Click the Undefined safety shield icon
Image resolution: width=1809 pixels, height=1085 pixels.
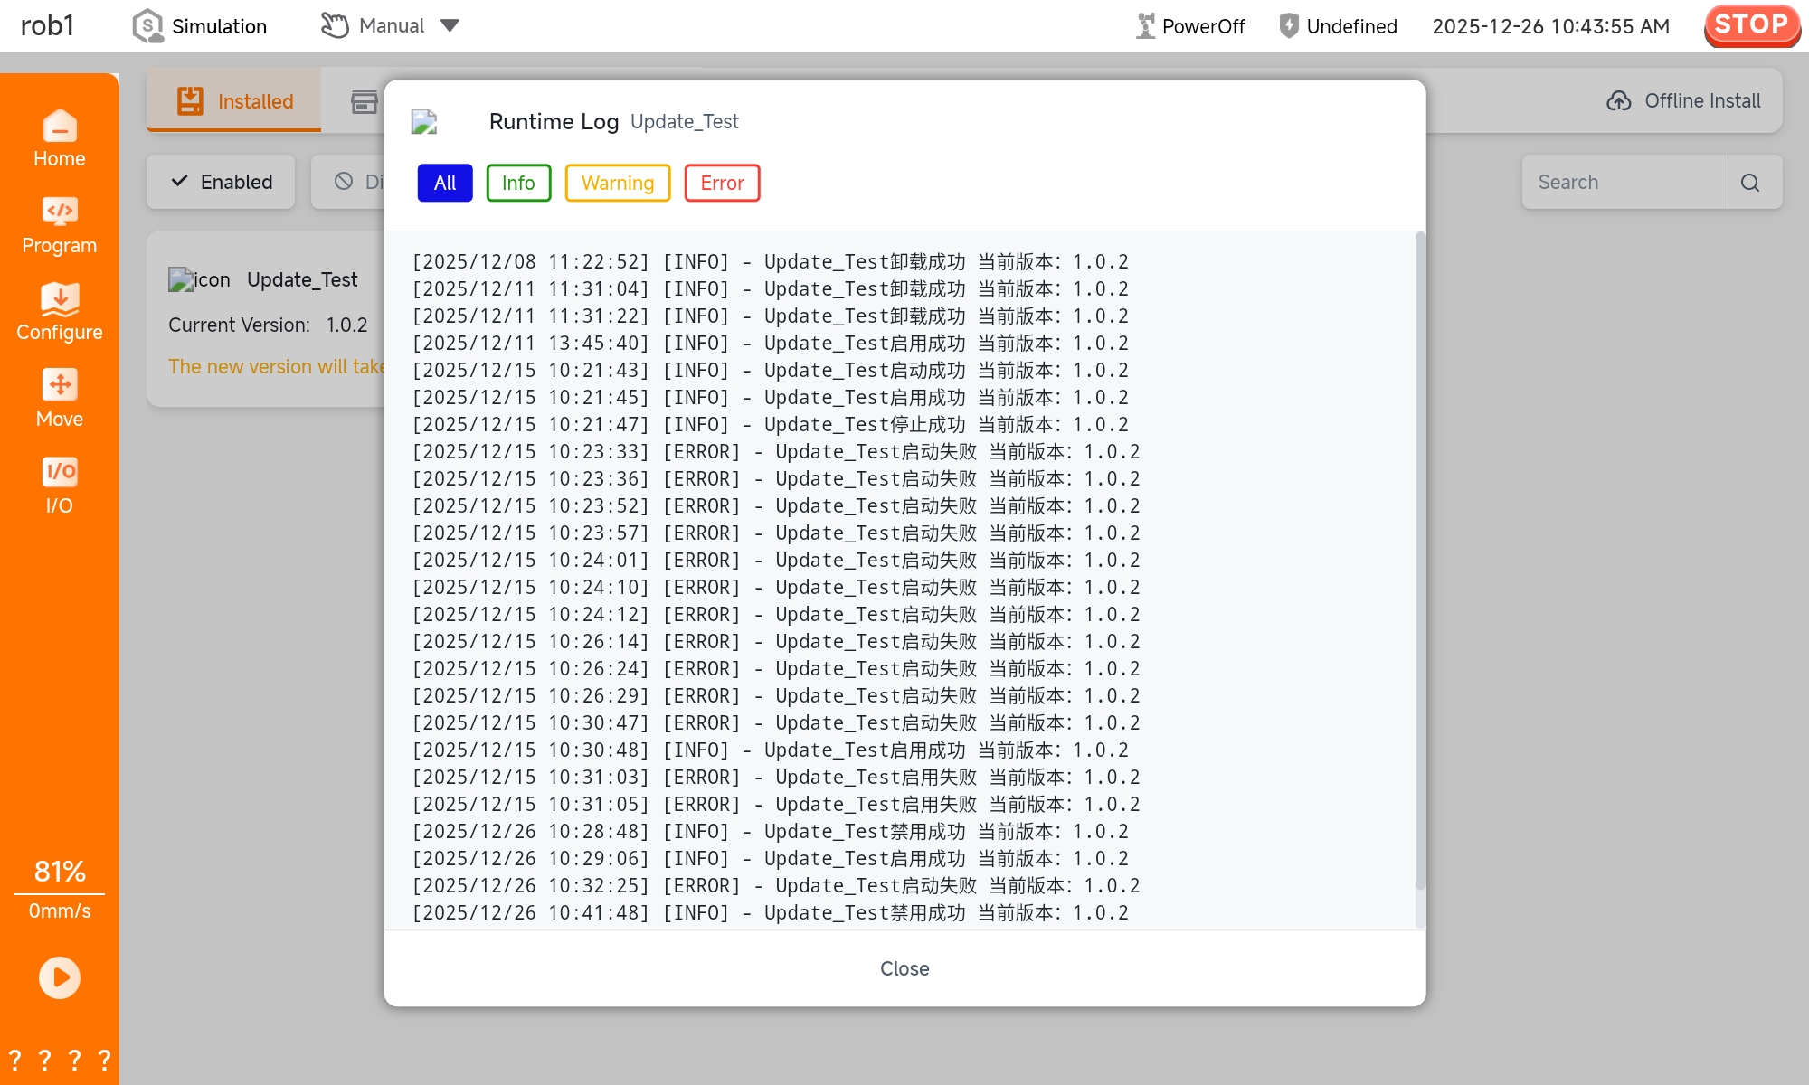[x=1289, y=26]
